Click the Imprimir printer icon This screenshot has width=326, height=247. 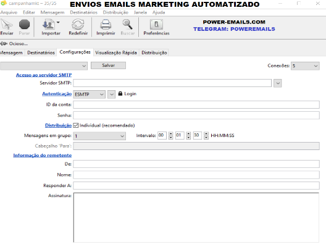[x=106, y=24]
